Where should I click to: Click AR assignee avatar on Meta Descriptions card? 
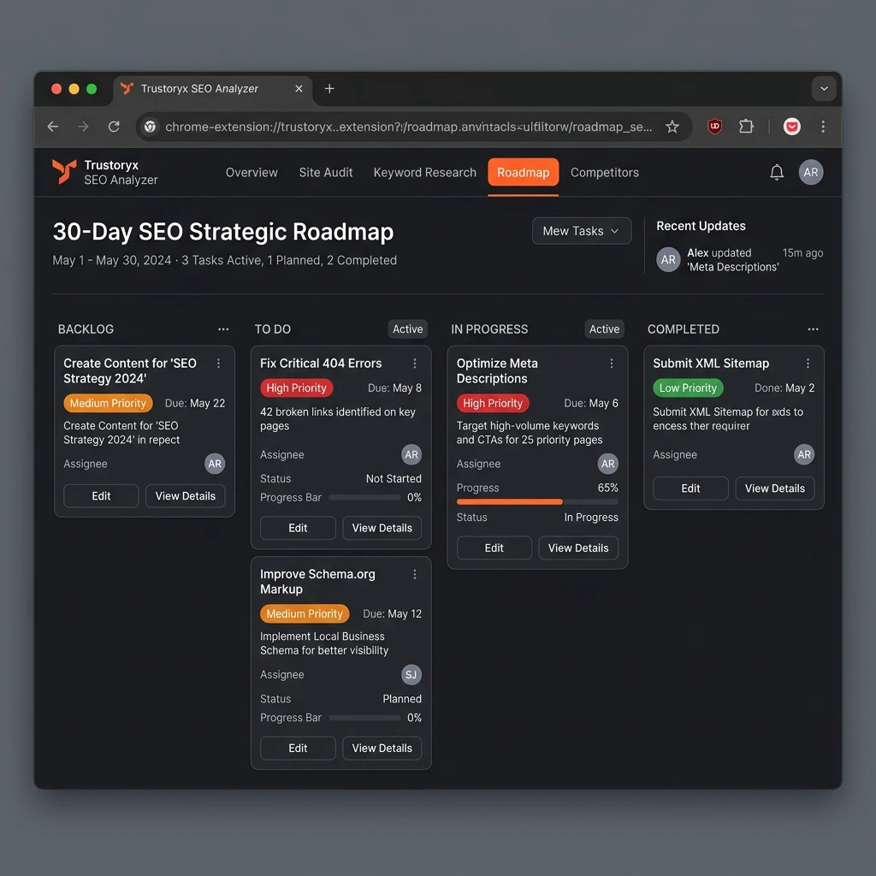click(x=608, y=464)
